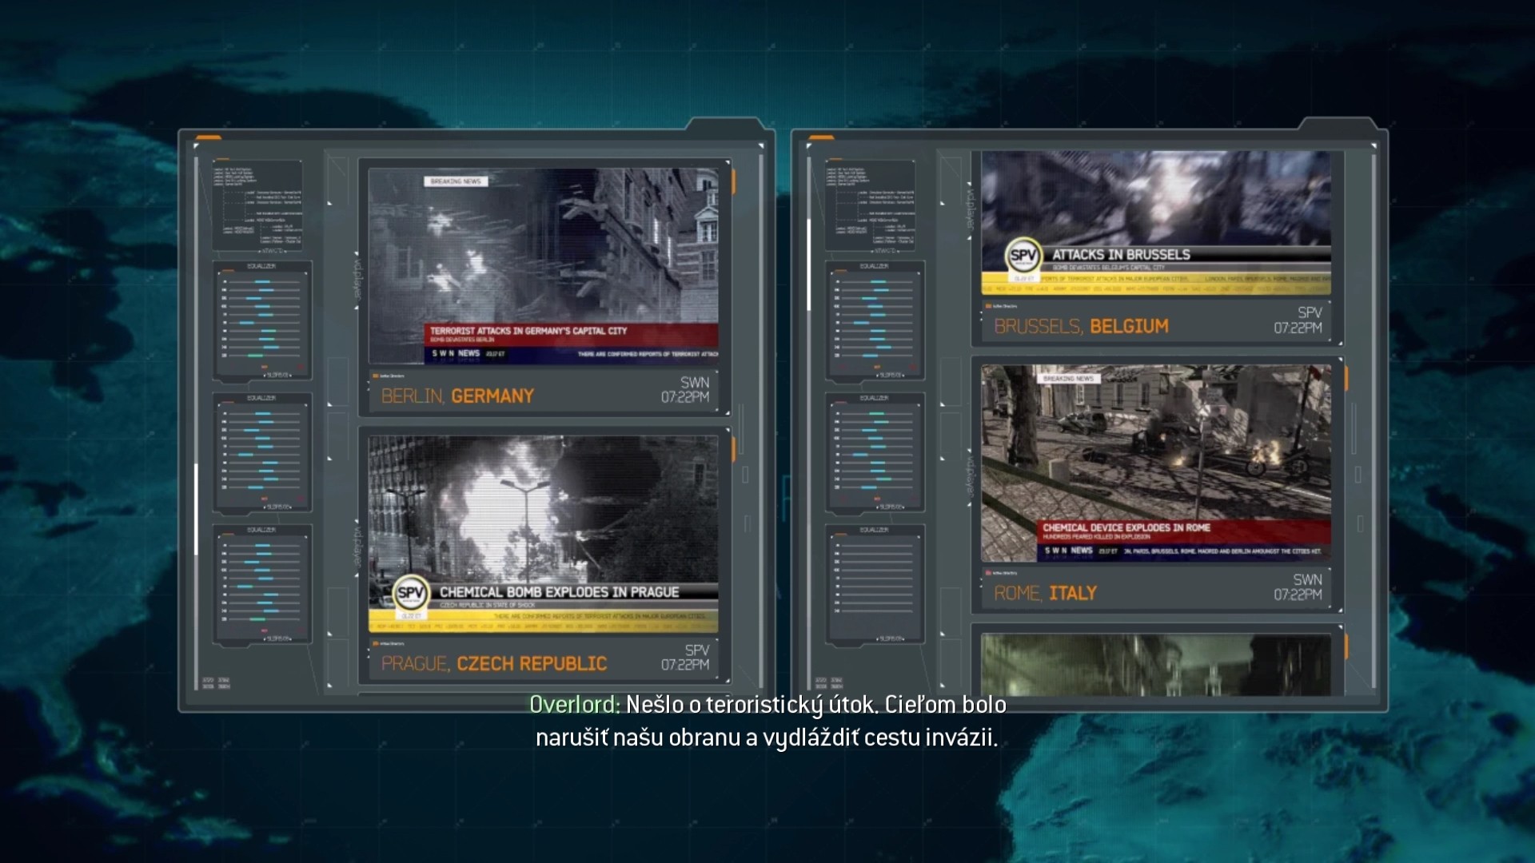Select the 'BRUSSELS, BELGIUM' location label
This screenshot has width=1535, height=863.
pos(1081,326)
